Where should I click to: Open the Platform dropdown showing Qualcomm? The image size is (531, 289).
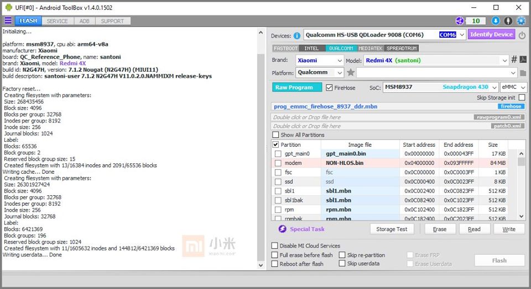320,73
